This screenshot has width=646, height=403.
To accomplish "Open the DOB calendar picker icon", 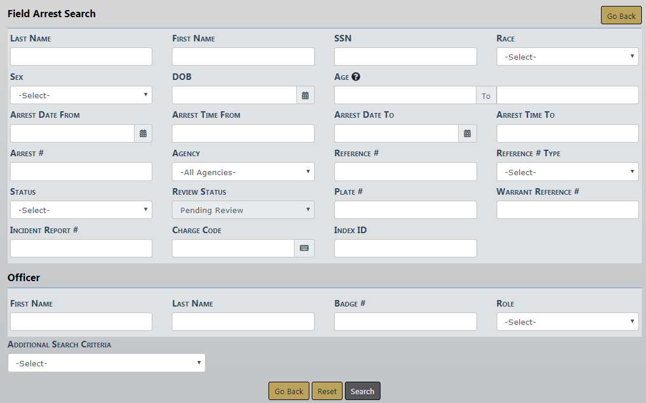I will 305,95.
